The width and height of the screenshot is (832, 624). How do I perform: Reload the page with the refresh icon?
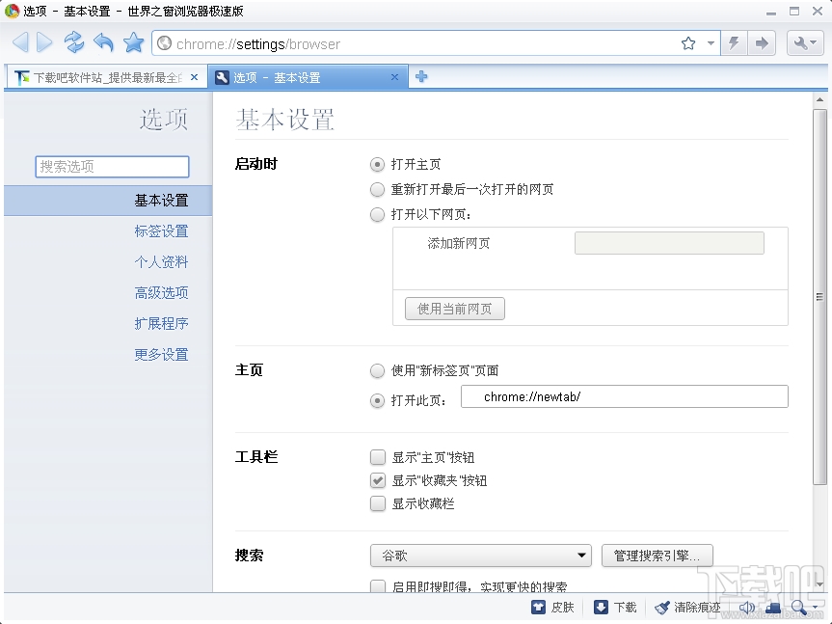point(74,42)
